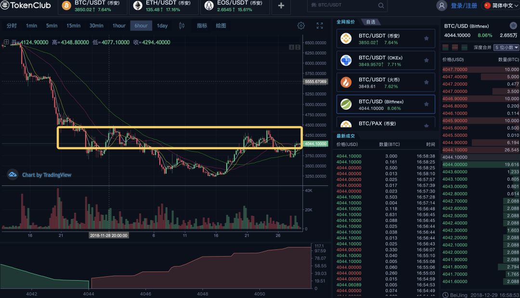Expand the chart legend box icon

pos(6,42)
